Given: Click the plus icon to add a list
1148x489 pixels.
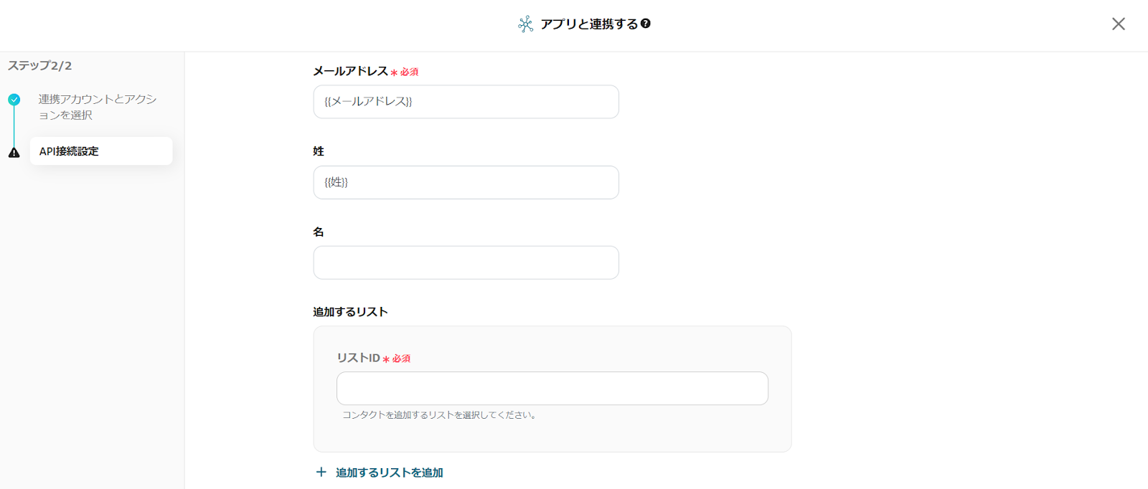Looking at the screenshot, I should click(x=321, y=473).
